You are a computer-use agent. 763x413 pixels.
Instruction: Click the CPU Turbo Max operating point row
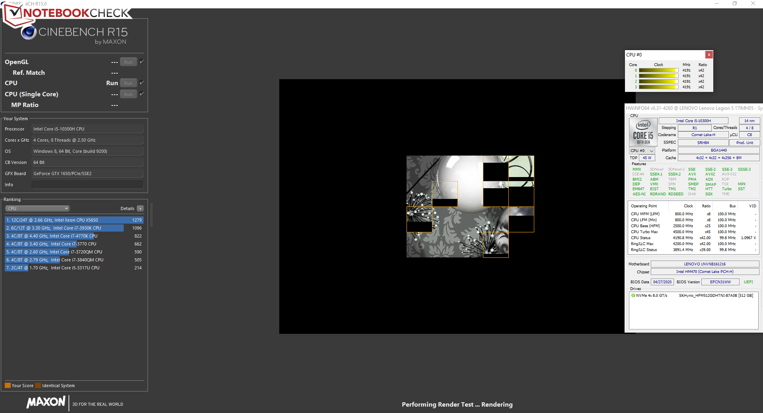693,232
